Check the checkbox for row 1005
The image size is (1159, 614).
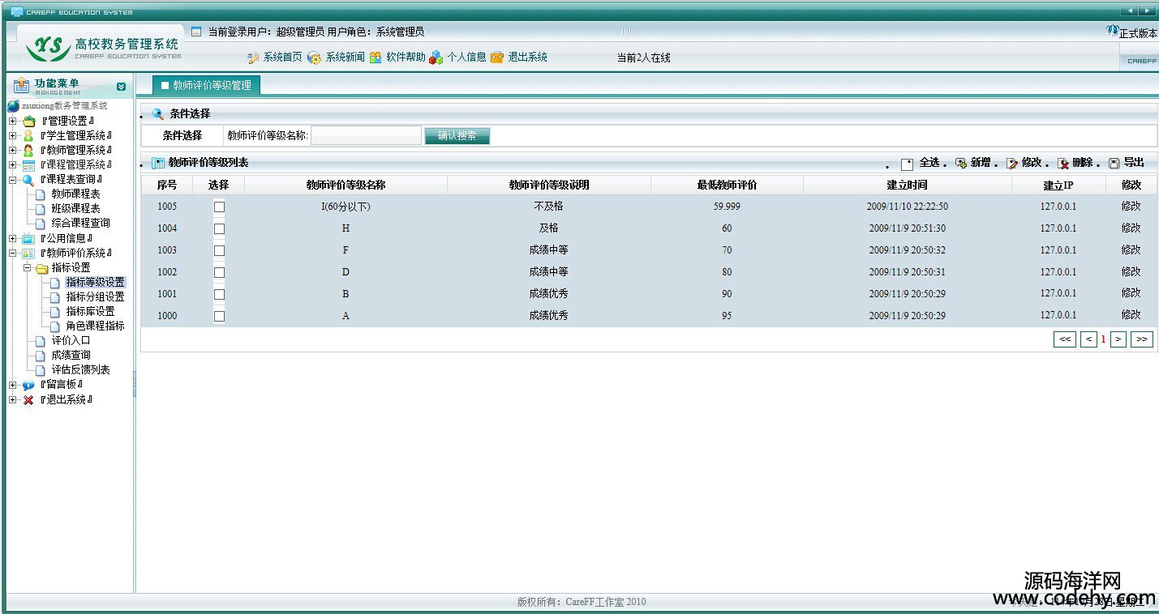(x=219, y=207)
